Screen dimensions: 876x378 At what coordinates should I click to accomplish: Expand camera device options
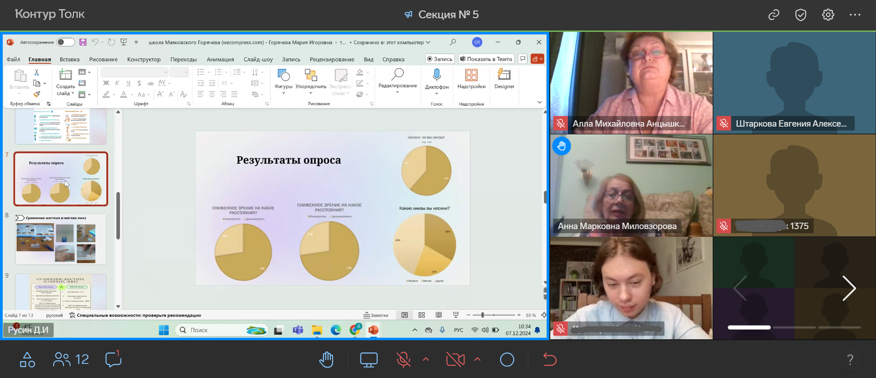(x=478, y=359)
